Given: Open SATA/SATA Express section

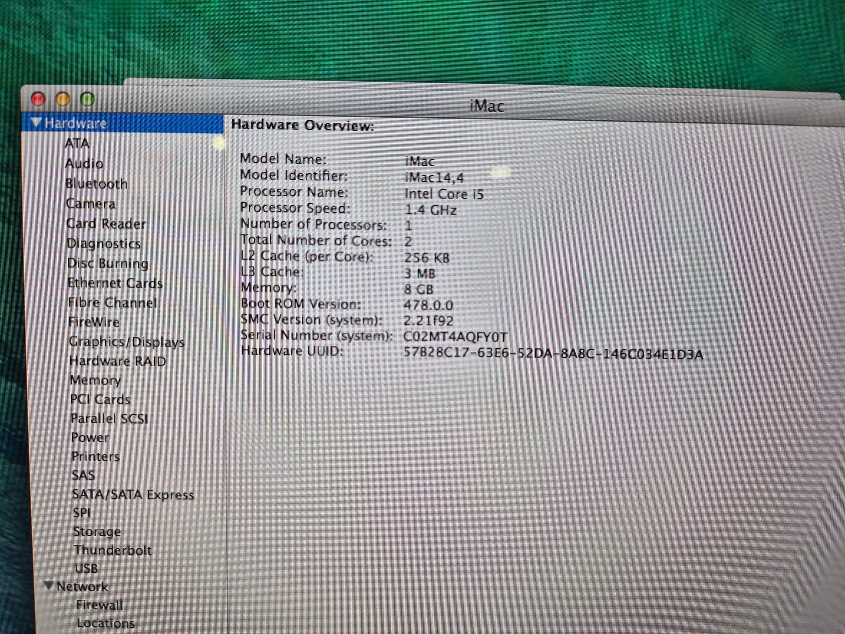Looking at the screenshot, I should click(x=133, y=495).
